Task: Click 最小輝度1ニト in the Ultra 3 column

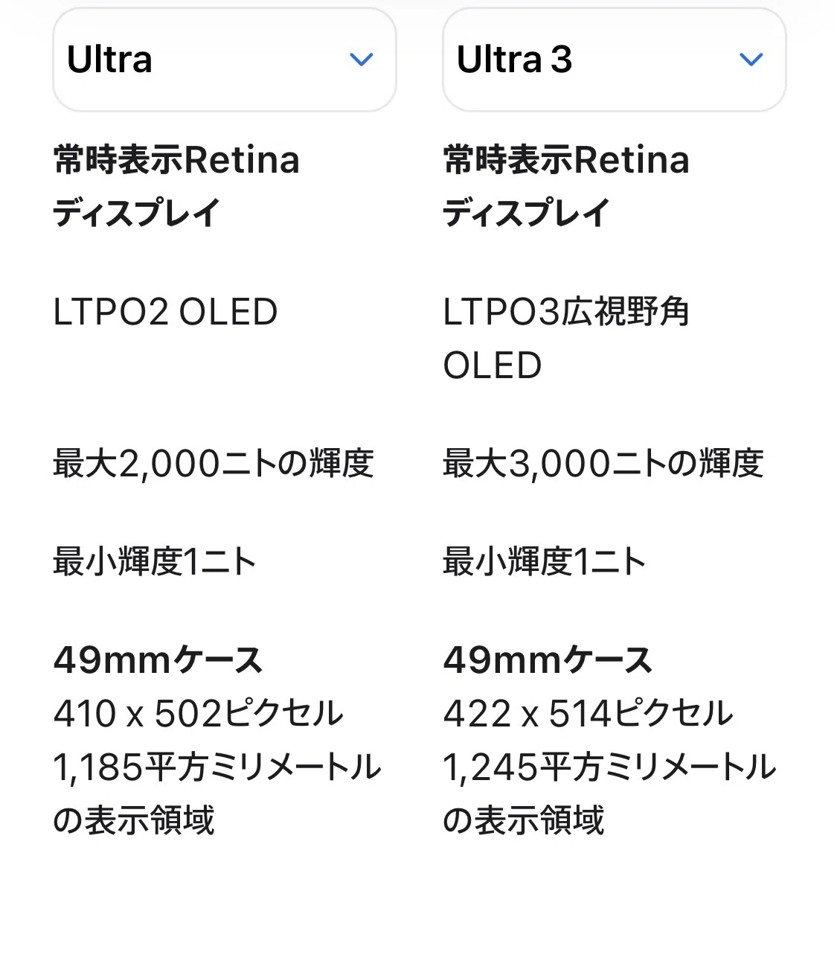Action: click(x=545, y=561)
